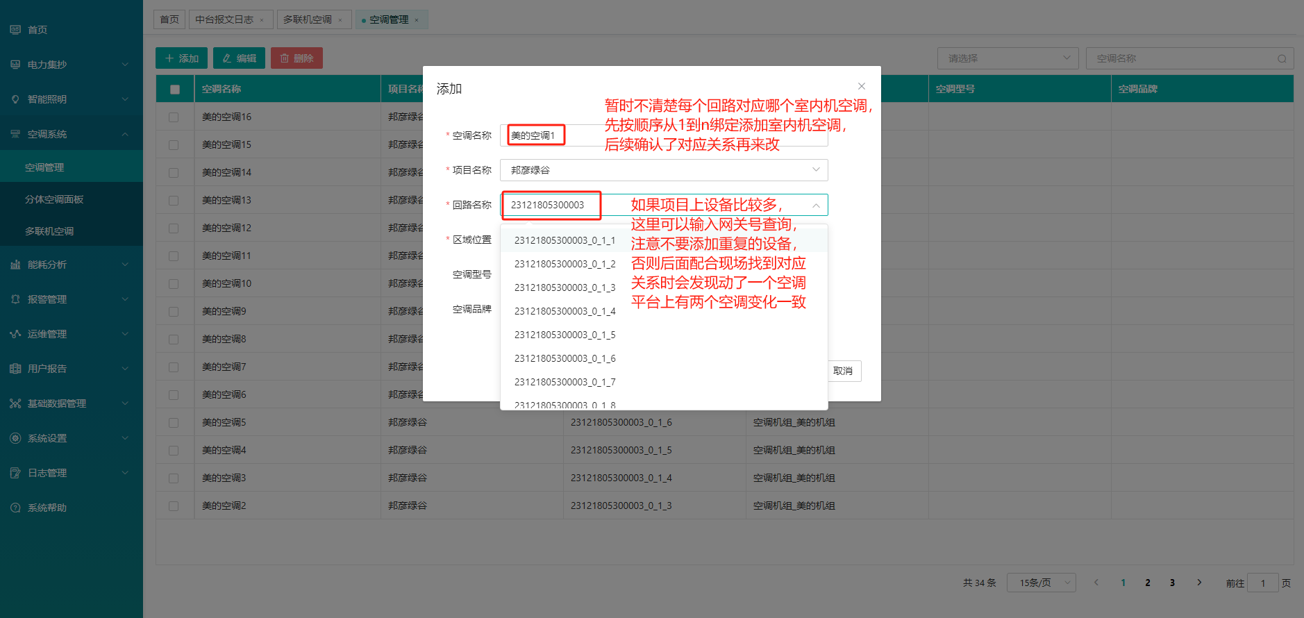Click the search icon in 空调名称 box
1304x618 pixels.
click(x=1281, y=59)
